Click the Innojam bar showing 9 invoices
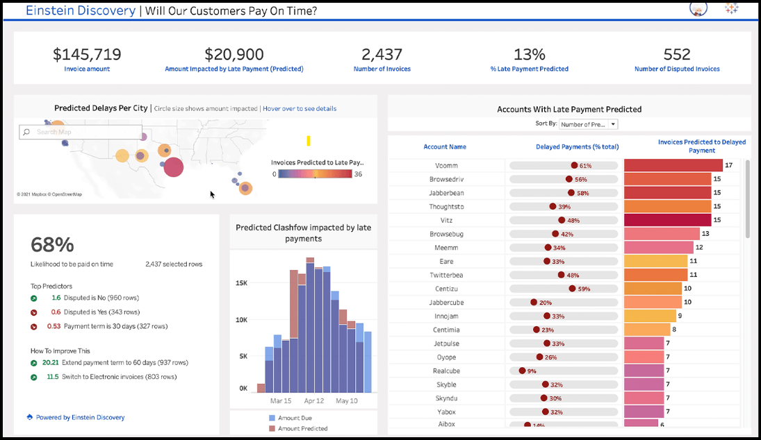This screenshot has height=440, width=761. coord(650,316)
